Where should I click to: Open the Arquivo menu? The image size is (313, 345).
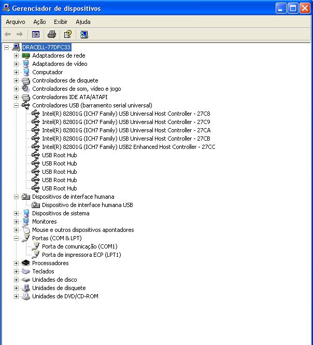click(16, 22)
